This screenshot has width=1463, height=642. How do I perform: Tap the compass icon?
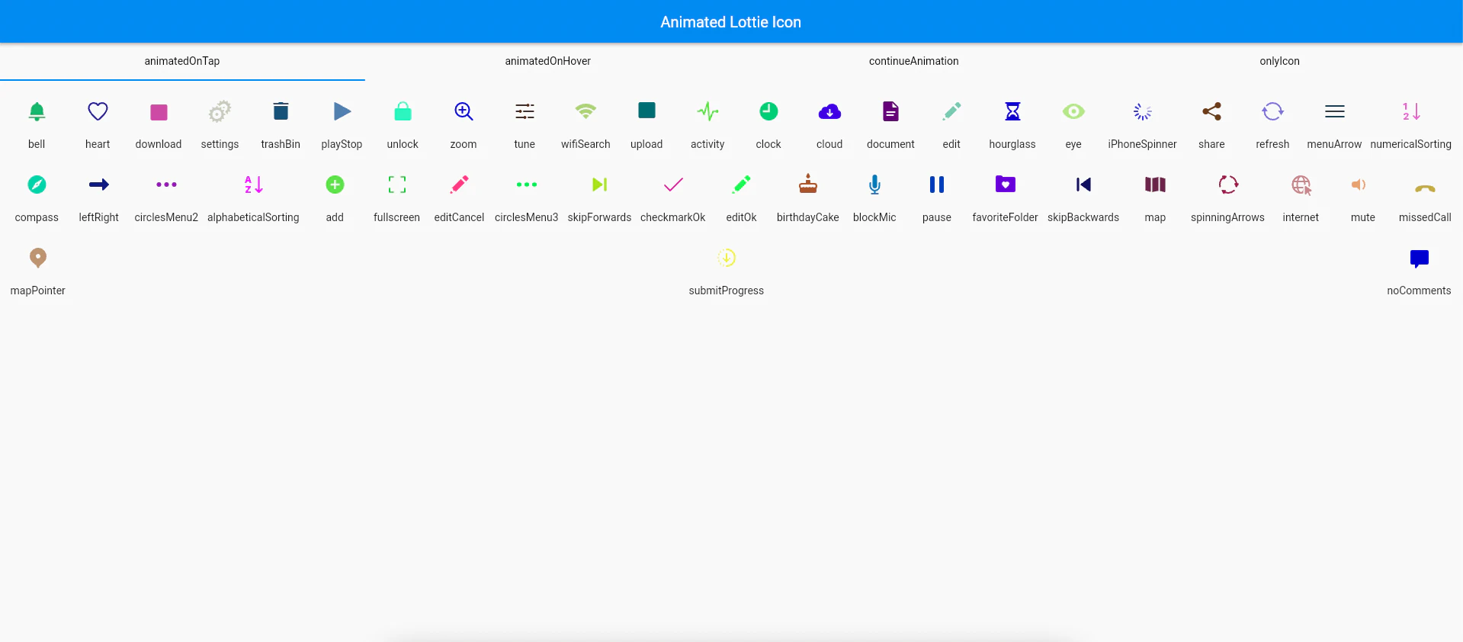pyautogui.click(x=37, y=185)
